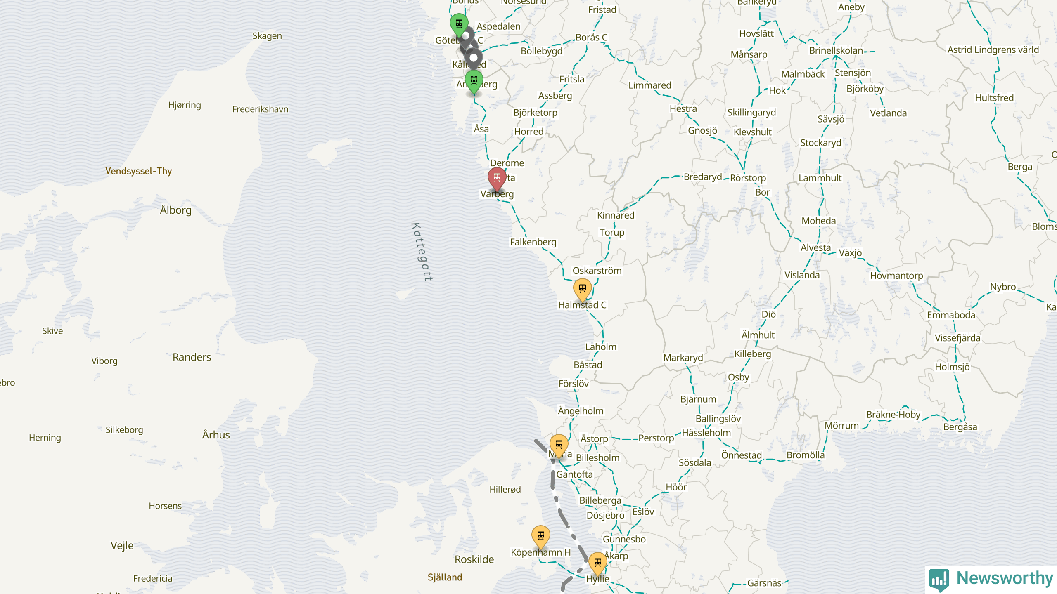Click the Åstorp station label
The height and width of the screenshot is (594, 1057).
pyautogui.click(x=594, y=438)
